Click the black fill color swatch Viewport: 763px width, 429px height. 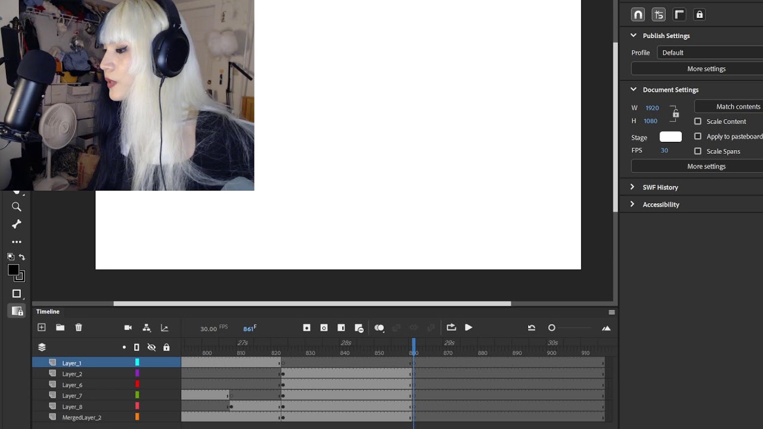coord(13,270)
